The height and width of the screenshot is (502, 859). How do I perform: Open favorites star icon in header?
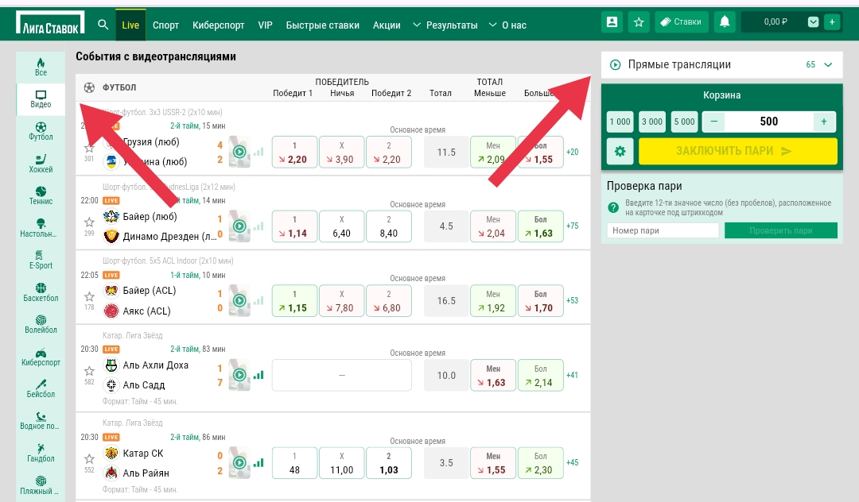coord(638,22)
